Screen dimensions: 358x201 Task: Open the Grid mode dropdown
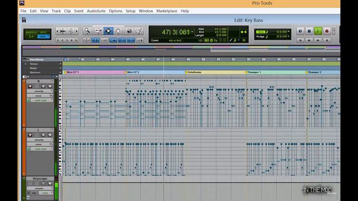pos(44,36)
